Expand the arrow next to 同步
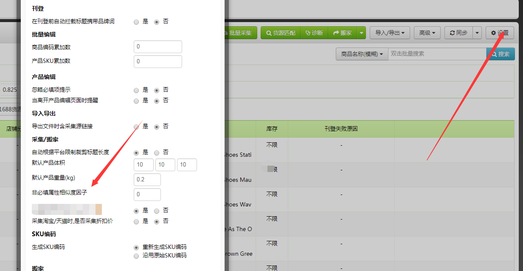Image resolution: width=523 pixels, height=271 pixels. [x=478, y=33]
